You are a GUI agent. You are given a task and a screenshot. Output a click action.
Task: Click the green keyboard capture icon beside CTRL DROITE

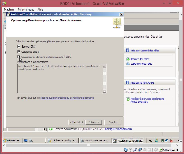161,150
